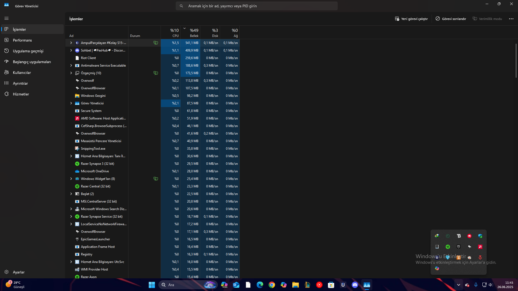Image resolution: width=518 pixels, height=291 pixels.
Task: Click the Riot Games tray icon
Action: coord(469,236)
